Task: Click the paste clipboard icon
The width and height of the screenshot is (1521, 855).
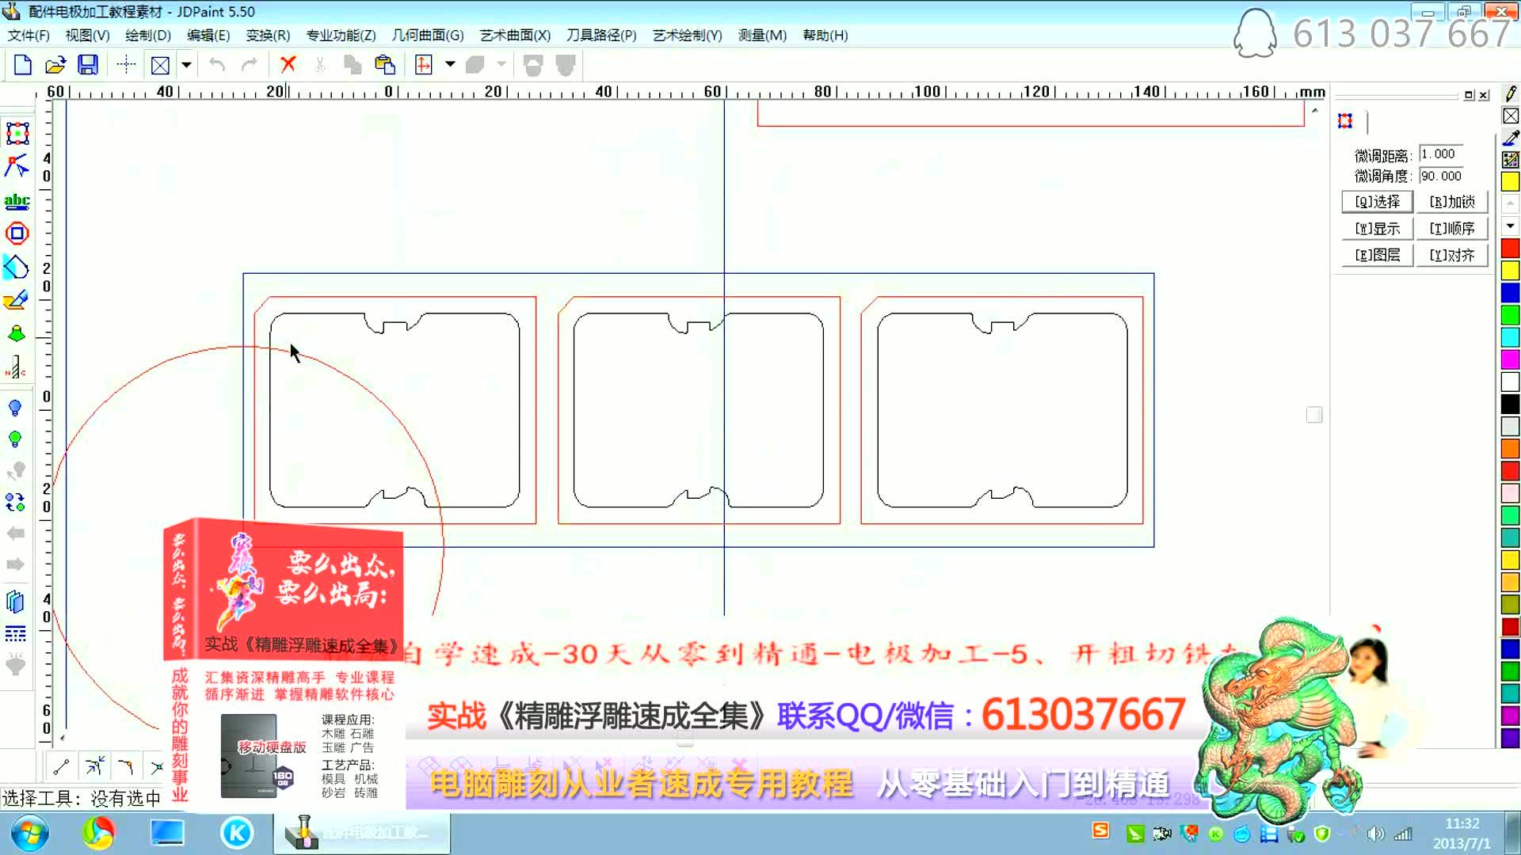Action: [x=385, y=65]
